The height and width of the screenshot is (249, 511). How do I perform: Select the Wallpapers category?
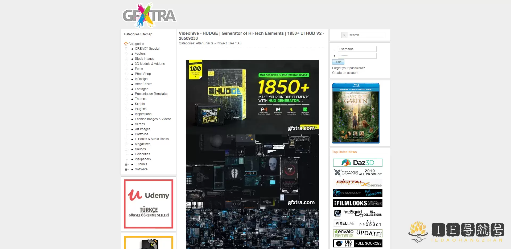click(x=143, y=159)
